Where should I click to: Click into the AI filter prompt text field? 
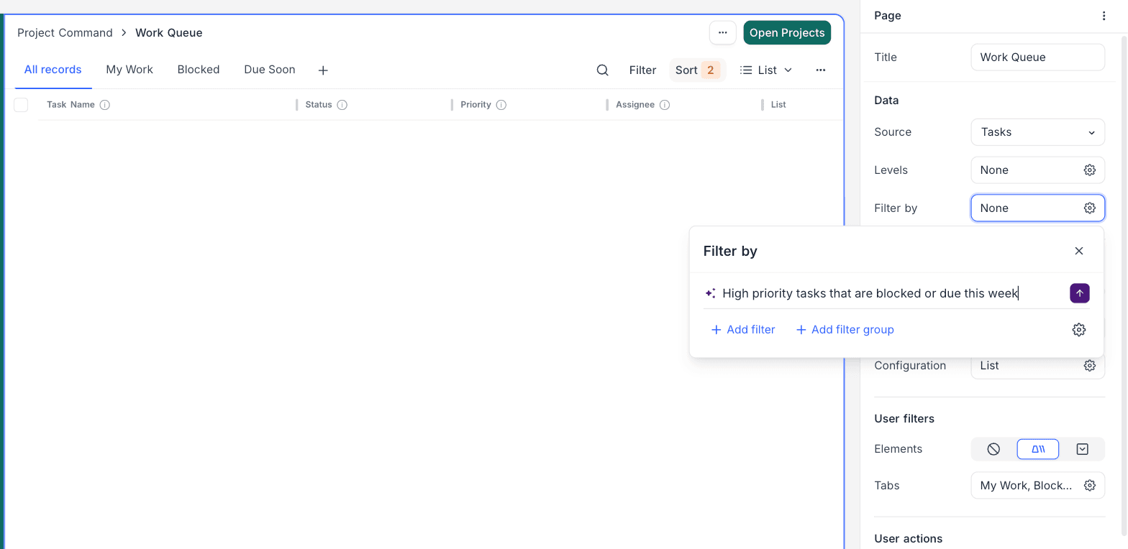(x=892, y=293)
